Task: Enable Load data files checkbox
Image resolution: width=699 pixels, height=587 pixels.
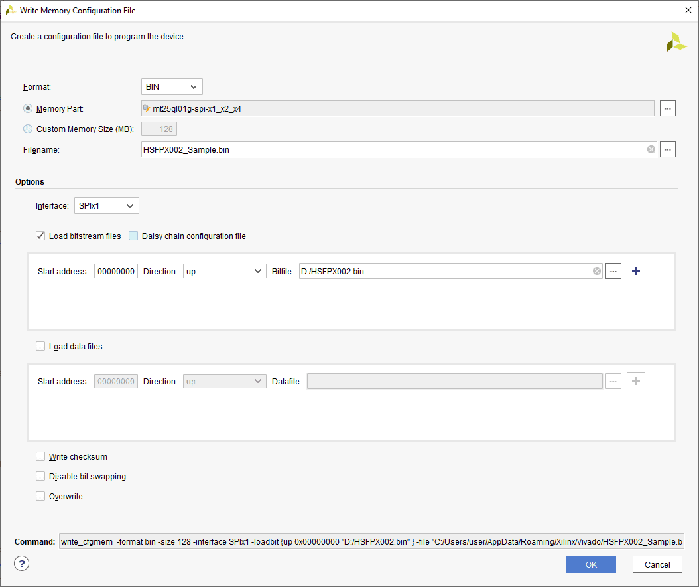Action: click(x=41, y=346)
